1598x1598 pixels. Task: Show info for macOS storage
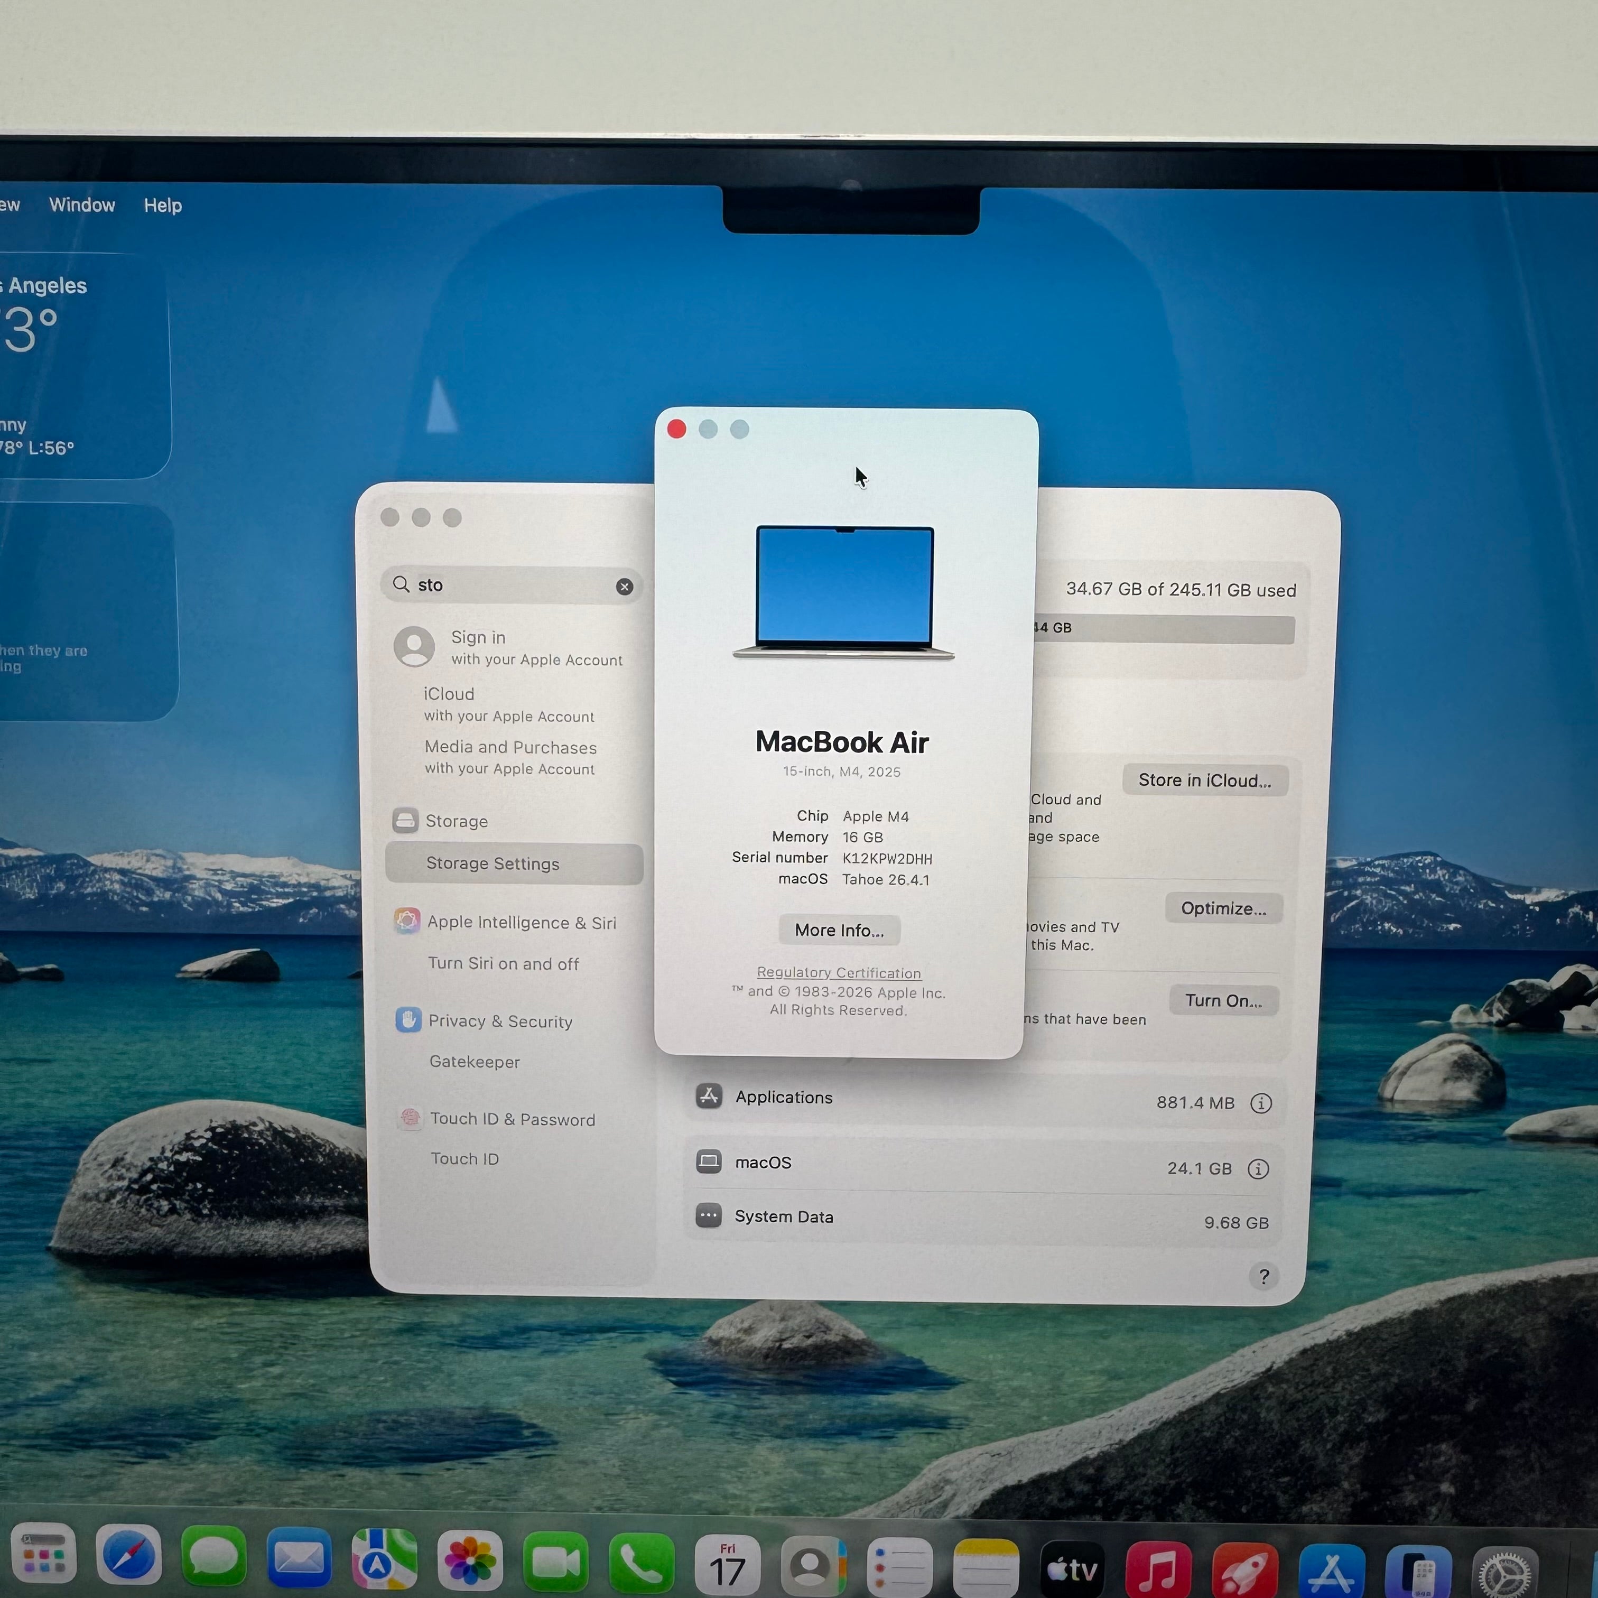pyautogui.click(x=1258, y=1169)
